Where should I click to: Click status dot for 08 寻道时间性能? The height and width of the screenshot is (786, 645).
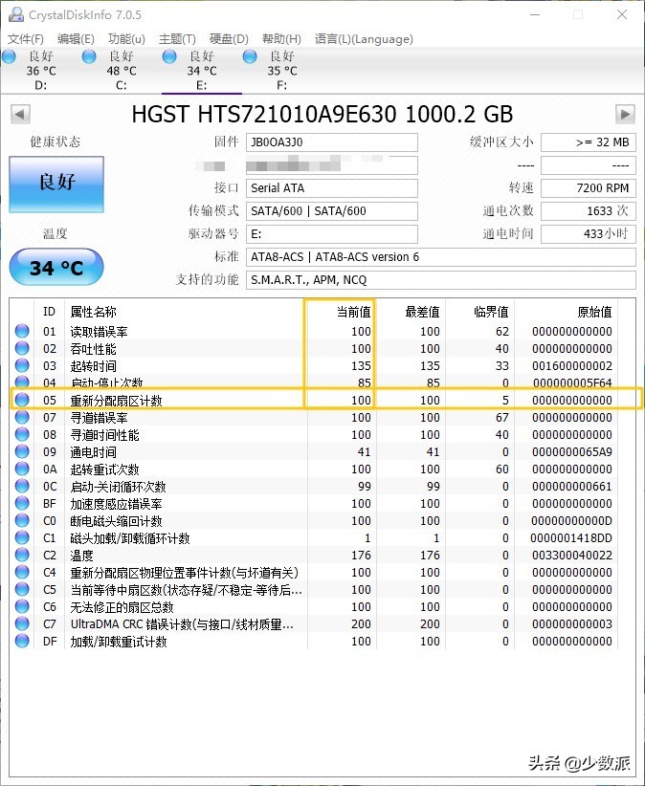pos(22,434)
